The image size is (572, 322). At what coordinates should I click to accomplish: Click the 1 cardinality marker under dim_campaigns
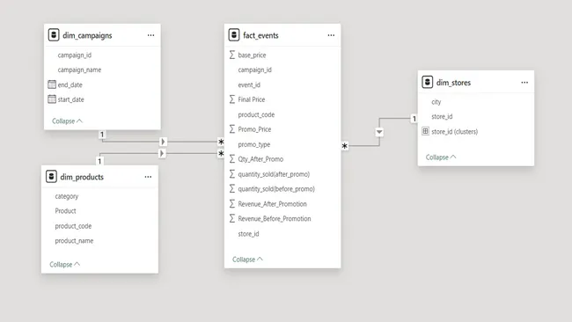[x=102, y=135]
